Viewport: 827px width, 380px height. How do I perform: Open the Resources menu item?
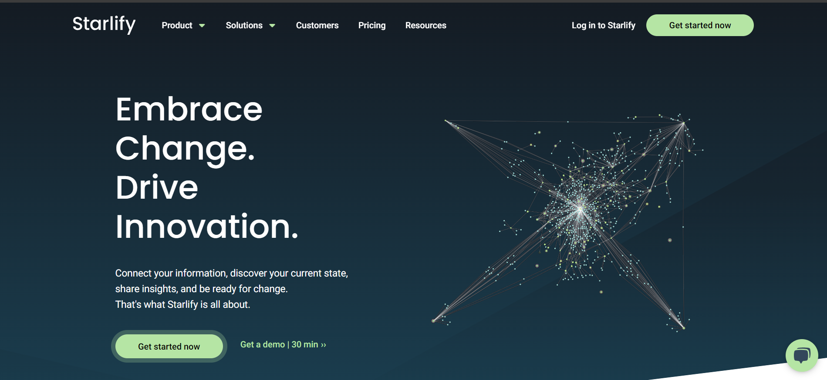click(x=425, y=25)
